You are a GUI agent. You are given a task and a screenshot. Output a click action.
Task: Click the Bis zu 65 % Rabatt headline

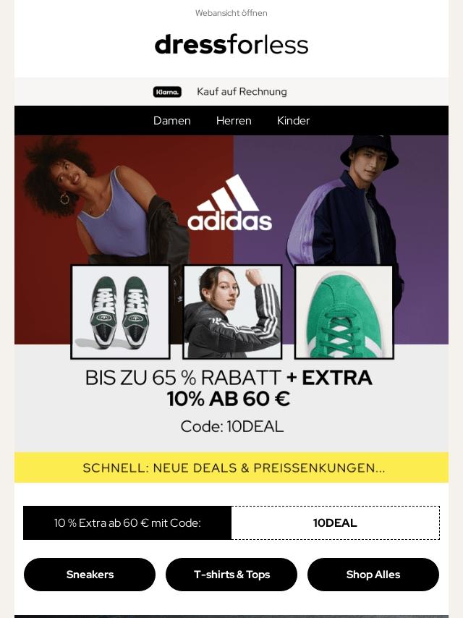coord(229,388)
